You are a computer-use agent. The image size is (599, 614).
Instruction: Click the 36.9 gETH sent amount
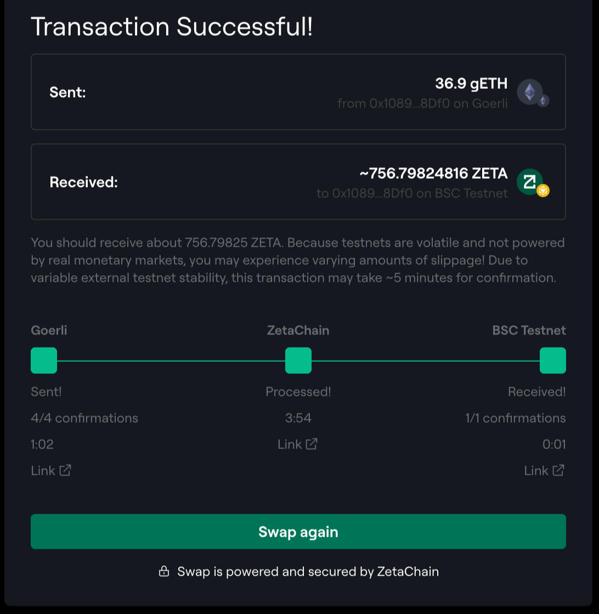pyautogui.click(x=471, y=83)
